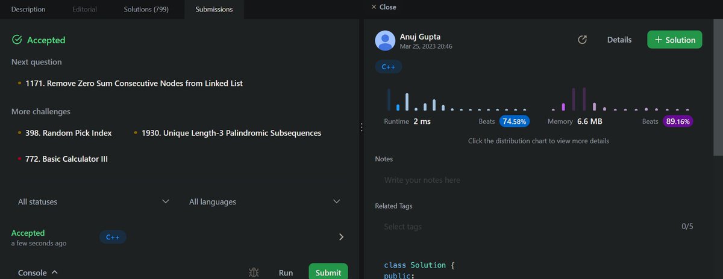Click the C++ language badge in submission details

(x=389, y=67)
